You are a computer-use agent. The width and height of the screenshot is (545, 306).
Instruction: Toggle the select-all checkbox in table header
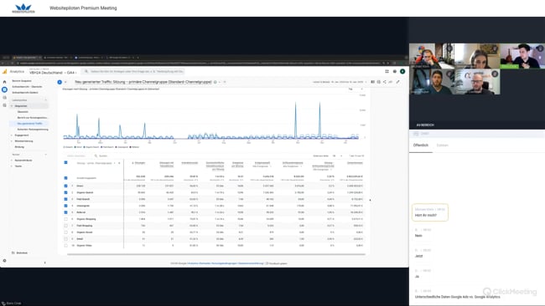65,162
